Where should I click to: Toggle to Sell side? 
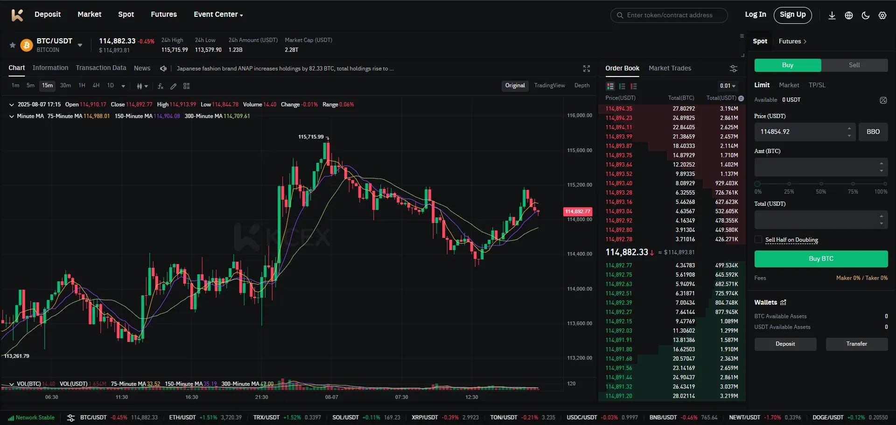(854, 65)
